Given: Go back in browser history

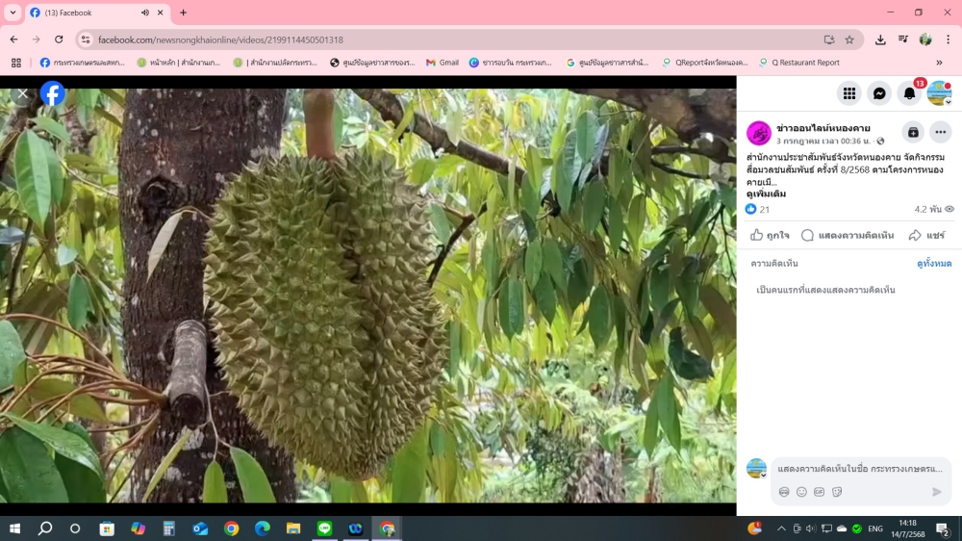Looking at the screenshot, I should coord(14,39).
